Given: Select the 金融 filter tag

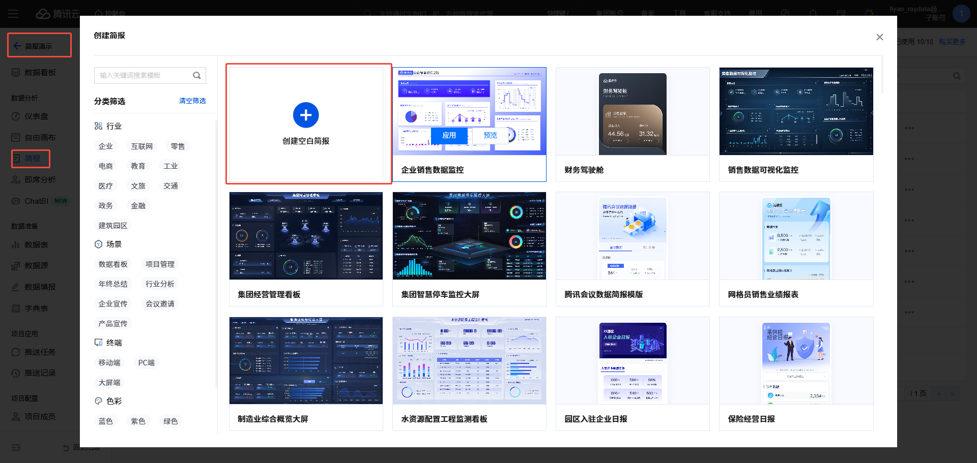Looking at the screenshot, I should 138,206.
